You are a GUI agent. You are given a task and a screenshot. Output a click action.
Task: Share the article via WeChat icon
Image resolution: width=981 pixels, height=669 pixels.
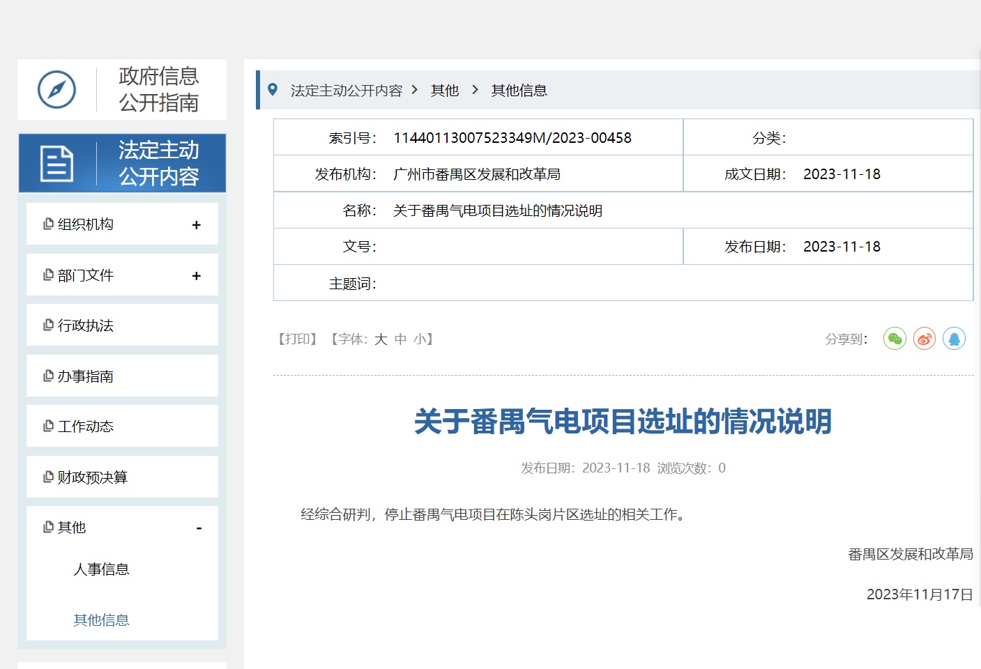pos(895,339)
